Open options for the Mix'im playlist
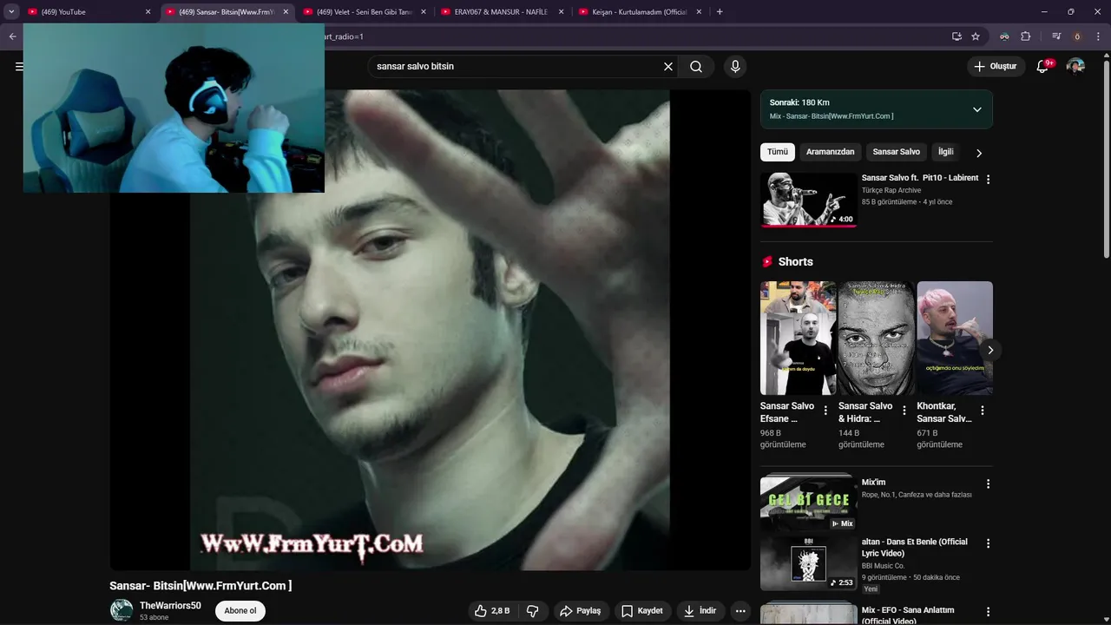Viewport: 1111px width, 625px height. tap(988, 484)
